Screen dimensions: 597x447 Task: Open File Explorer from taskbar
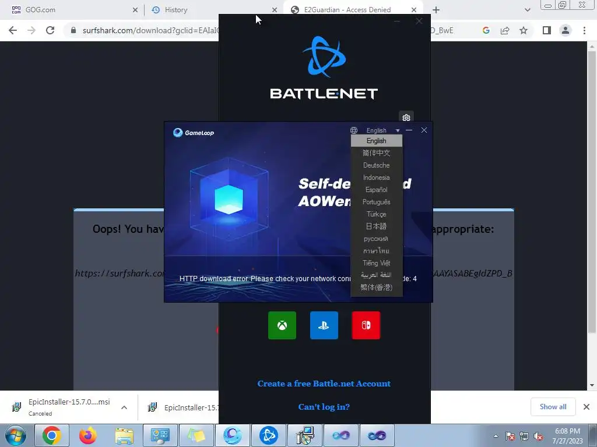point(124,435)
